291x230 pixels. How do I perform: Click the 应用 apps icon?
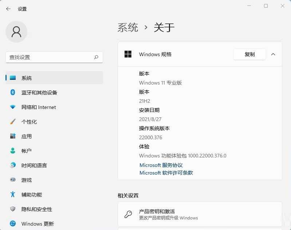(13, 136)
